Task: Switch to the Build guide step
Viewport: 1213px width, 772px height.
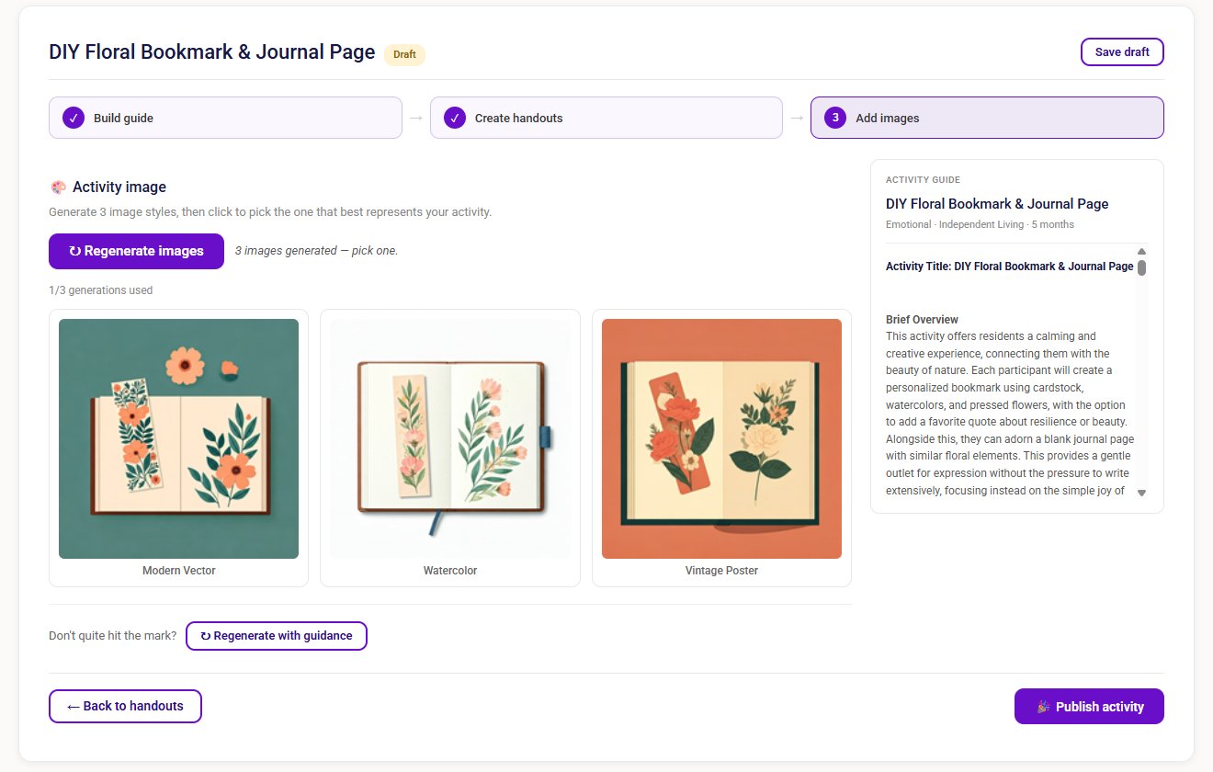Action: coord(225,117)
